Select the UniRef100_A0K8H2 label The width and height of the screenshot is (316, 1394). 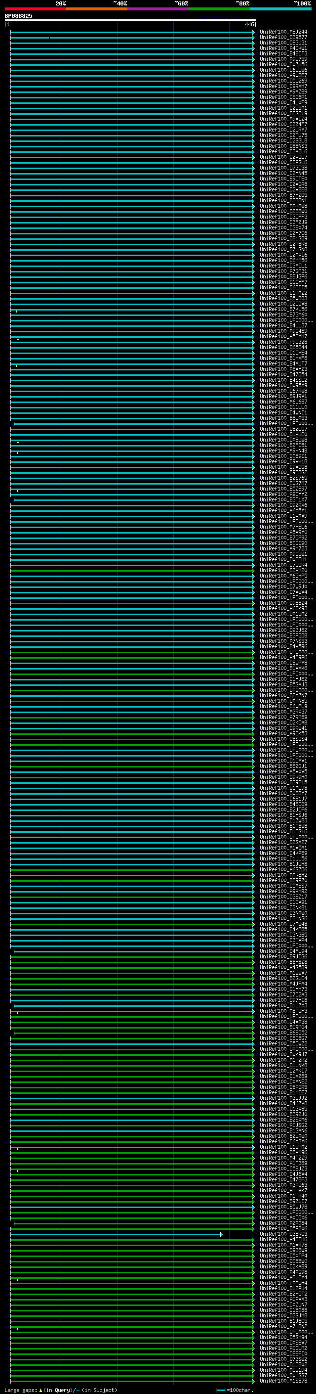pos(283,875)
